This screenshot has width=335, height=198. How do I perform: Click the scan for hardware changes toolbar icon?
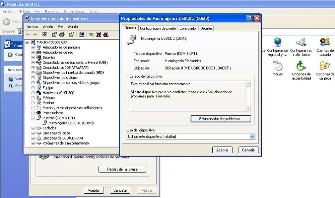82,34
